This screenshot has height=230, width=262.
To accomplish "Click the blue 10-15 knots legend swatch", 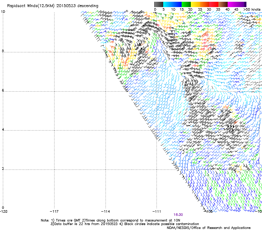I will [x=177, y=4].
